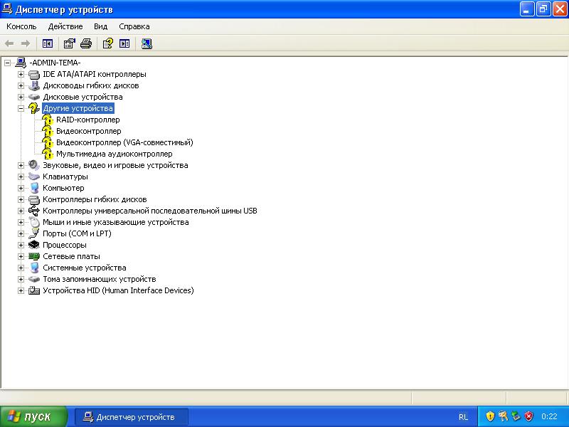Image resolution: width=569 pixels, height=427 pixels.
Task: Collapse the -ADMIN-TEMA- root node
Action: coord(8,63)
